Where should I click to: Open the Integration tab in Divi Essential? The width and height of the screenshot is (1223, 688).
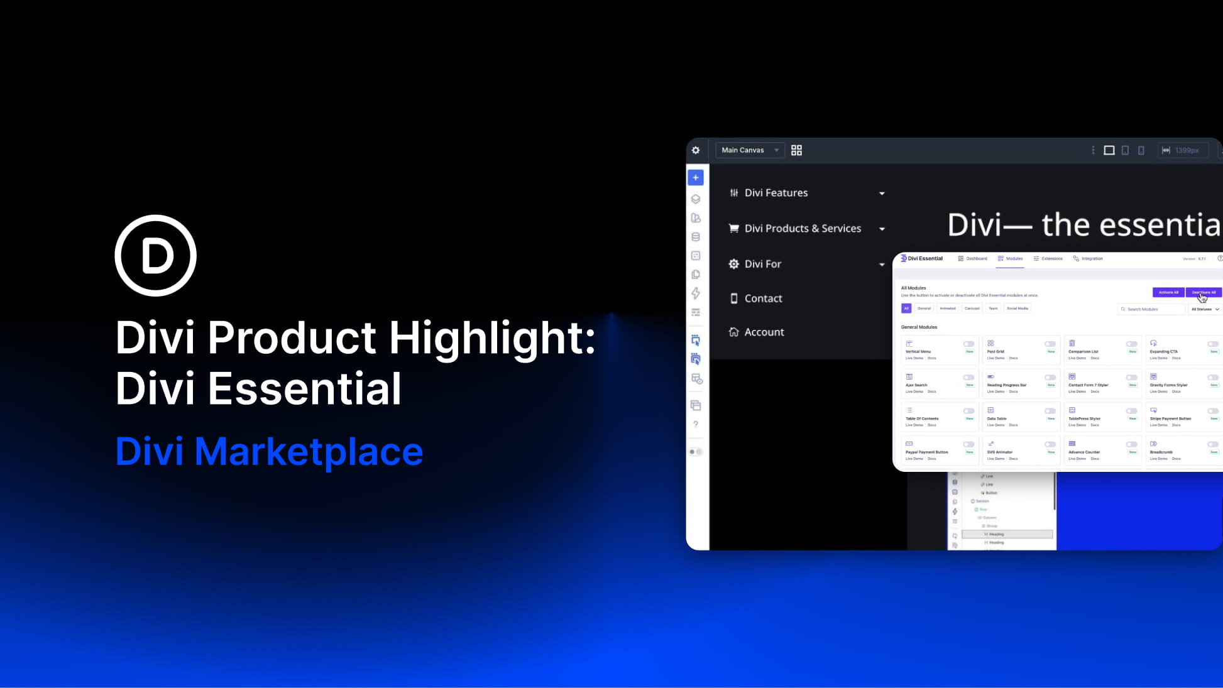click(1088, 258)
